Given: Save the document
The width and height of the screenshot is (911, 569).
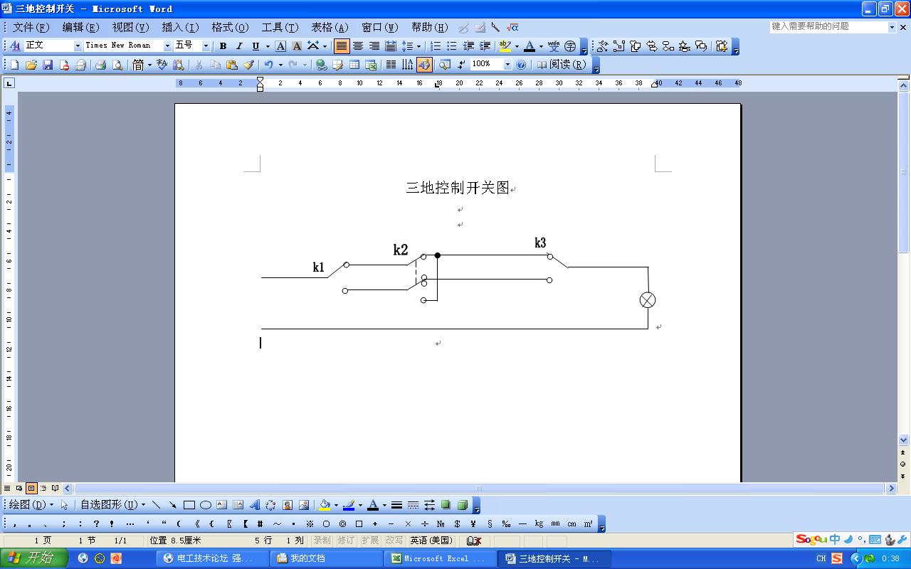Looking at the screenshot, I should click(48, 65).
